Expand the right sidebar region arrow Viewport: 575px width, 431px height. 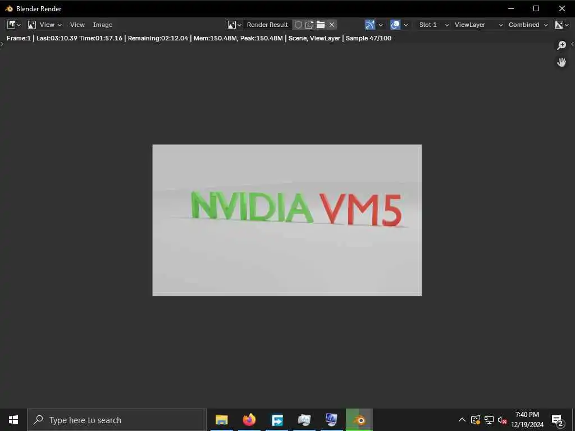tap(572, 44)
